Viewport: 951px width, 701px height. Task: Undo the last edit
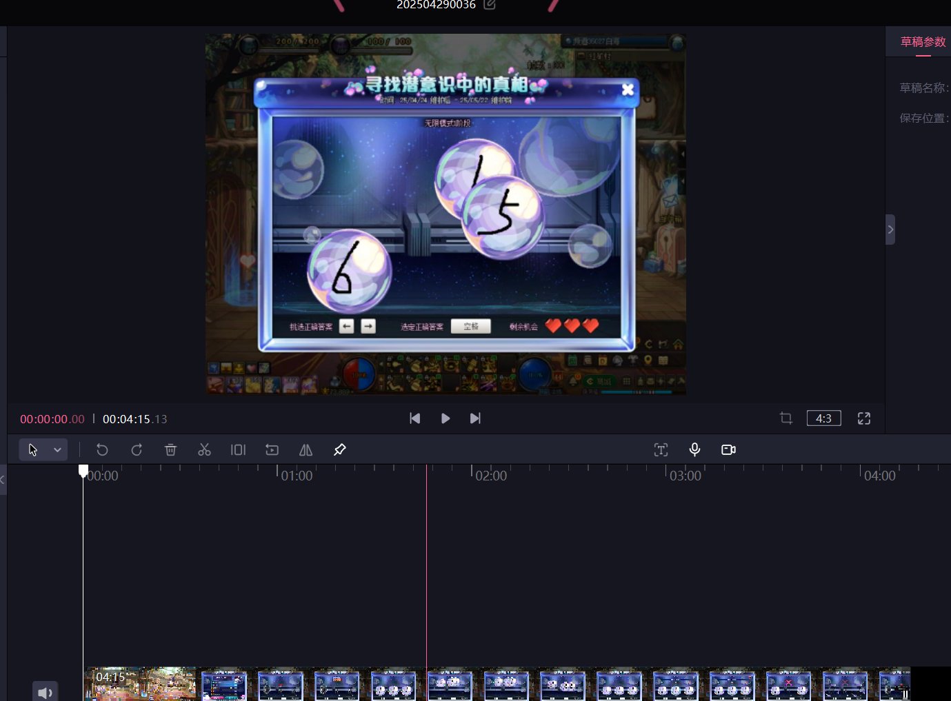pyautogui.click(x=102, y=450)
